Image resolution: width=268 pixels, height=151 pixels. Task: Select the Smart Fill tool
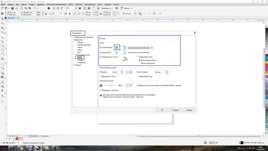pyautogui.click(x=3, y=91)
